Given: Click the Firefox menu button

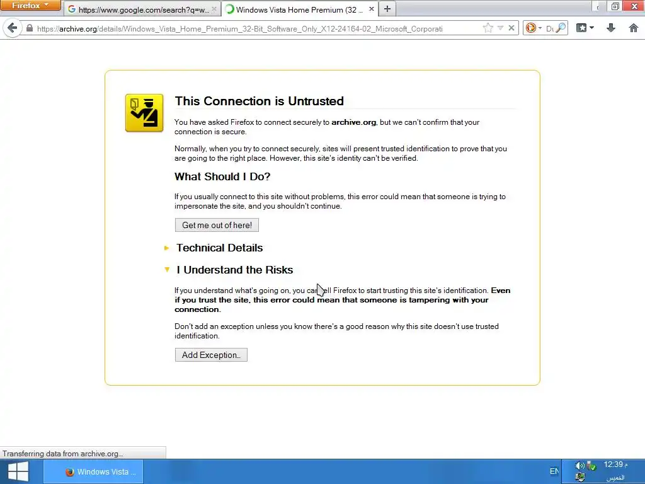Looking at the screenshot, I should click(x=30, y=5).
